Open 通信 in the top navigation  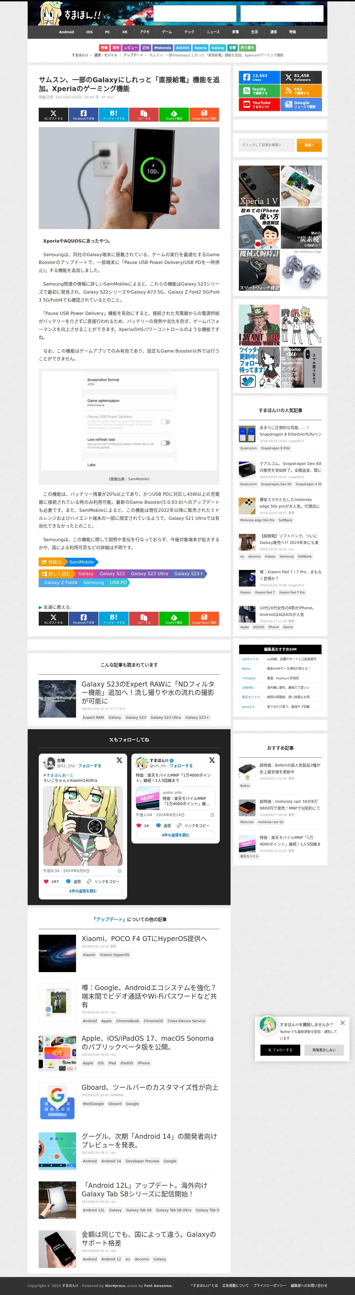point(274,32)
